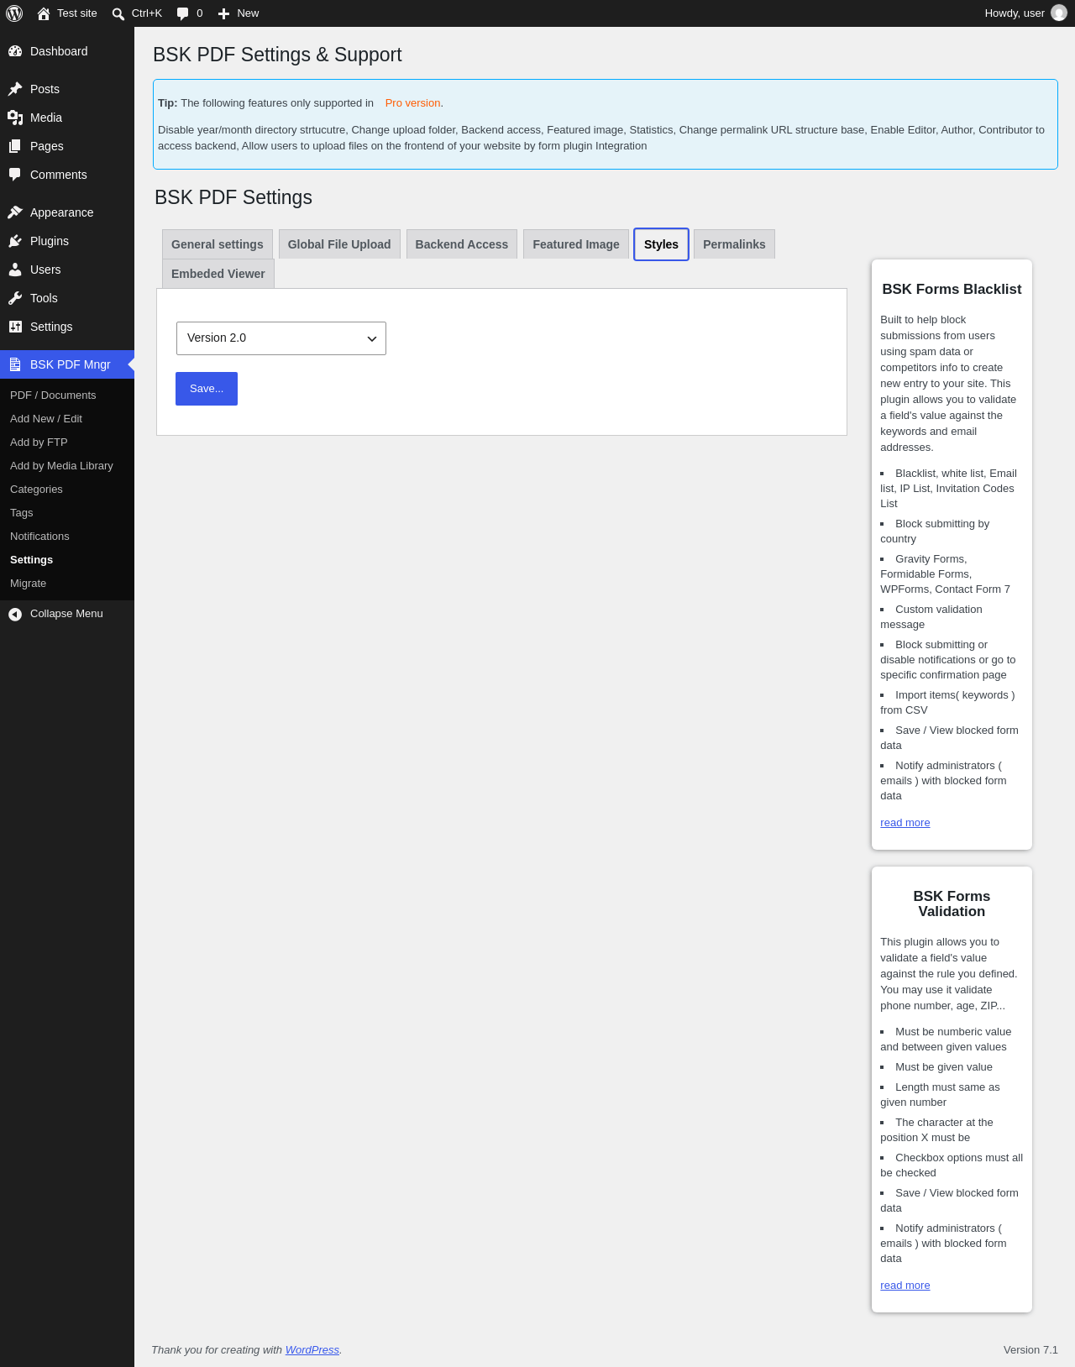This screenshot has height=1367, width=1075.
Task: Open Add by Media Library
Action: [x=61, y=466]
